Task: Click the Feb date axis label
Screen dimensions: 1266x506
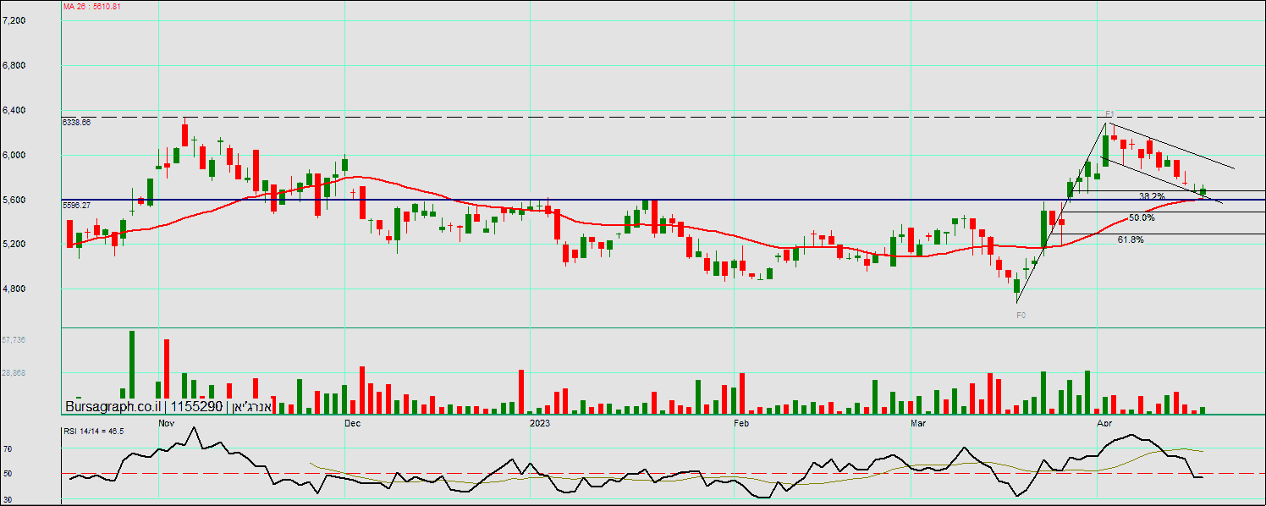Action: pos(742,421)
